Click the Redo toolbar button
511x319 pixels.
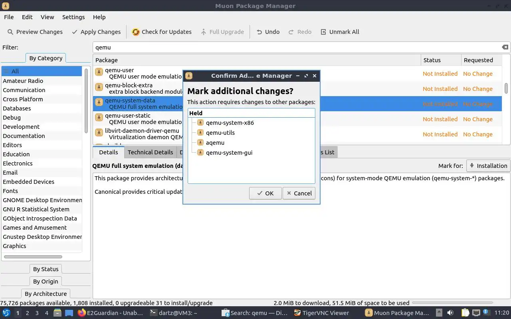click(300, 32)
